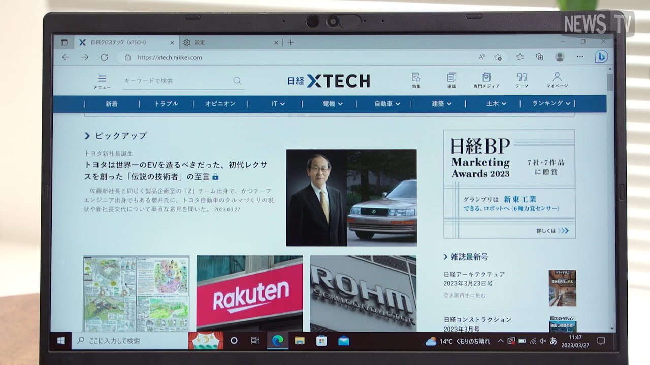Switch to the 設定 browser tab
The height and width of the screenshot is (365, 650).
pyautogui.click(x=231, y=43)
